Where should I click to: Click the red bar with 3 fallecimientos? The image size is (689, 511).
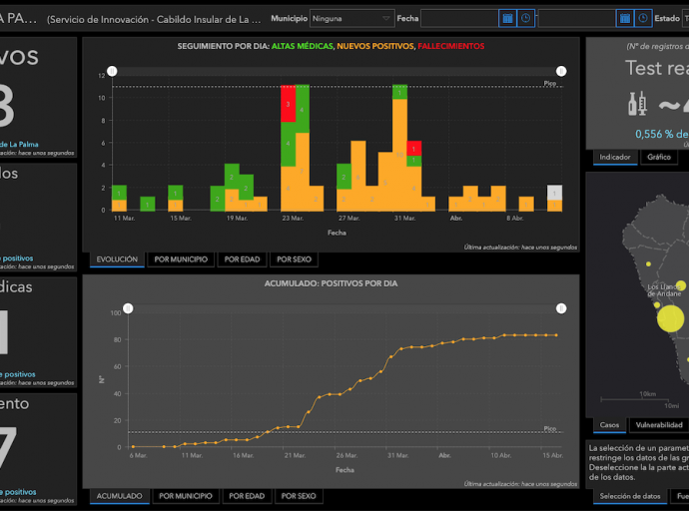click(x=288, y=104)
